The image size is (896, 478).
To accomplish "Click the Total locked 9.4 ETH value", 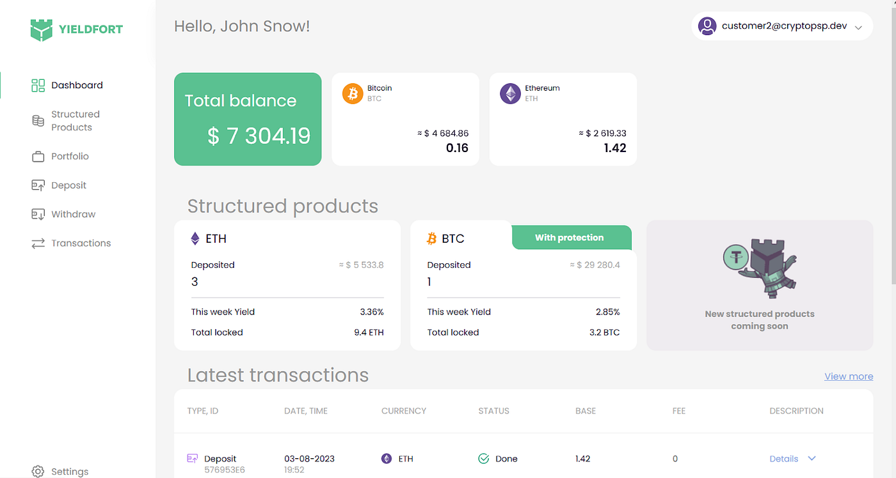I will 368,332.
